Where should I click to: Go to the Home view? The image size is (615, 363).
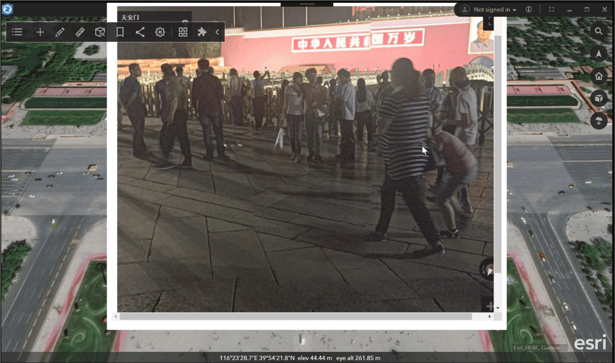click(x=599, y=76)
